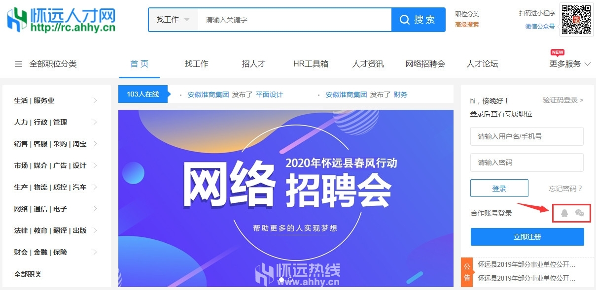Image resolution: width=596 pixels, height=290 pixels.
Task: Expand the 更多服务 menu
Action: click(x=570, y=64)
